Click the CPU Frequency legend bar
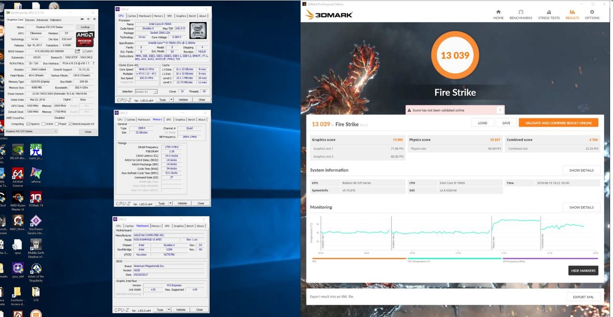Viewport: 613px width, 317px height. (550, 259)
